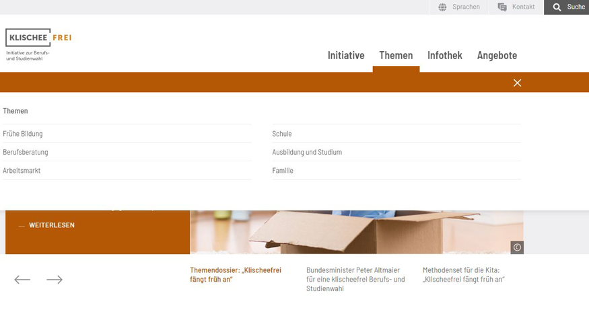Click the magnifying glass search icon
The height and width of the screenshot is (322, 589).
pyautogui.click(x=557, y=7)
